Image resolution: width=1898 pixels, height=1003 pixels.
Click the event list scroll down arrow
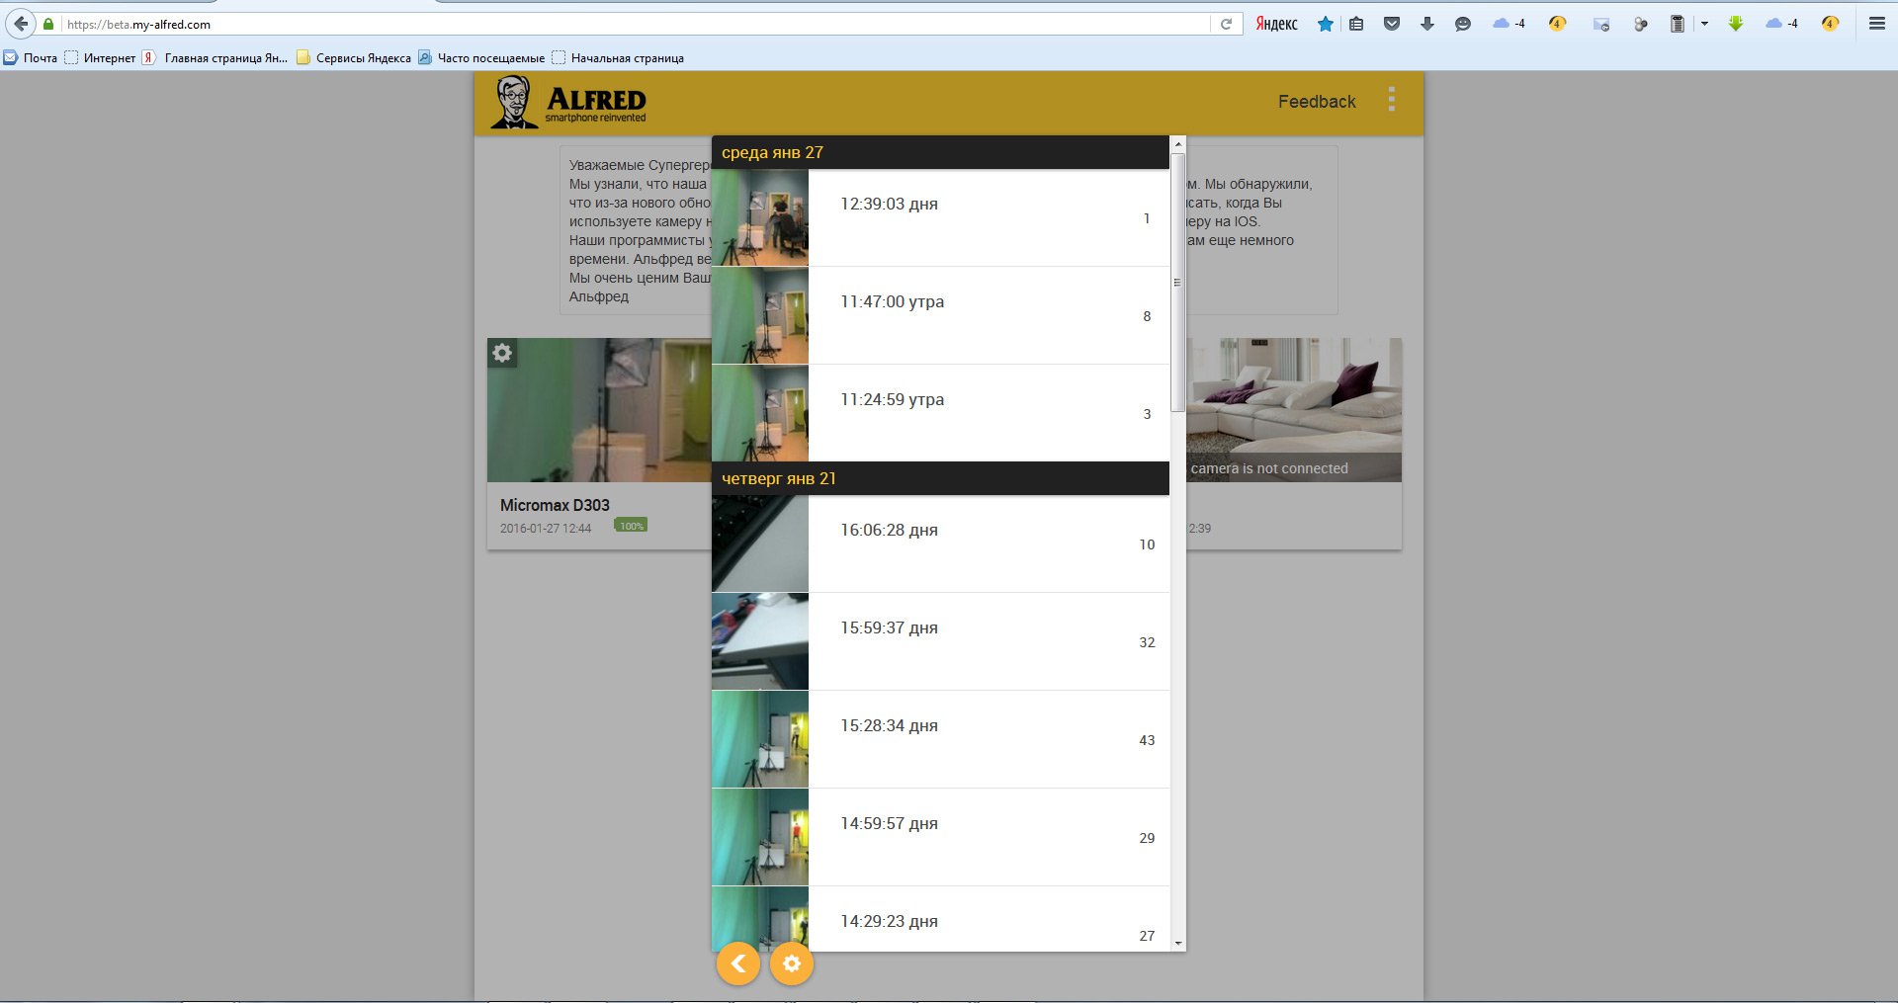click(1177, 944)
